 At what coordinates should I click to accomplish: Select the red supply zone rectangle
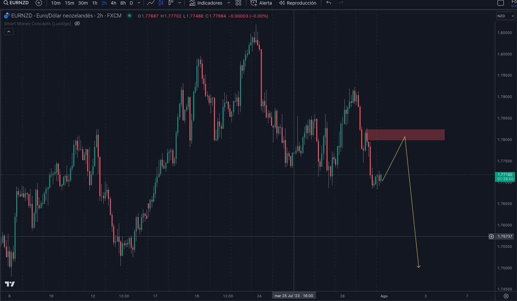click(405, 135)
